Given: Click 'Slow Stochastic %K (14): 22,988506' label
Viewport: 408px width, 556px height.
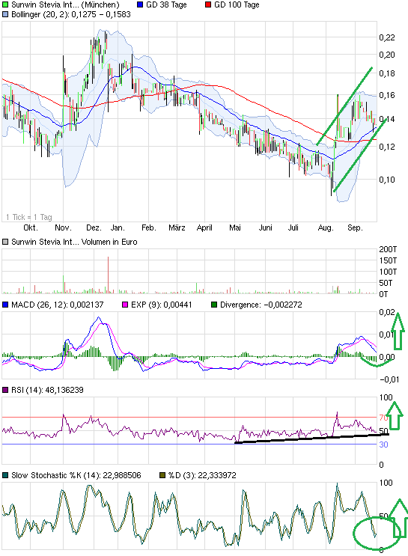Looking at the screenshot, I should pos(76,475).
